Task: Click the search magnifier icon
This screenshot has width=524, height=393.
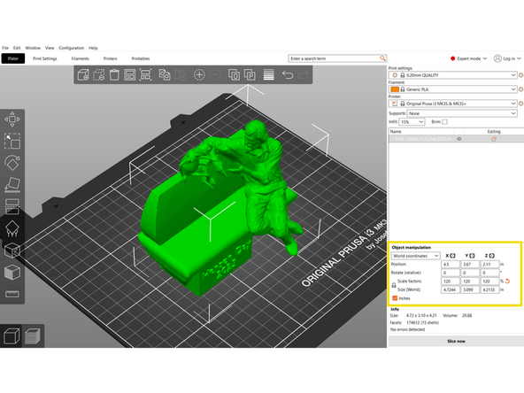Action: coord(382,58)
